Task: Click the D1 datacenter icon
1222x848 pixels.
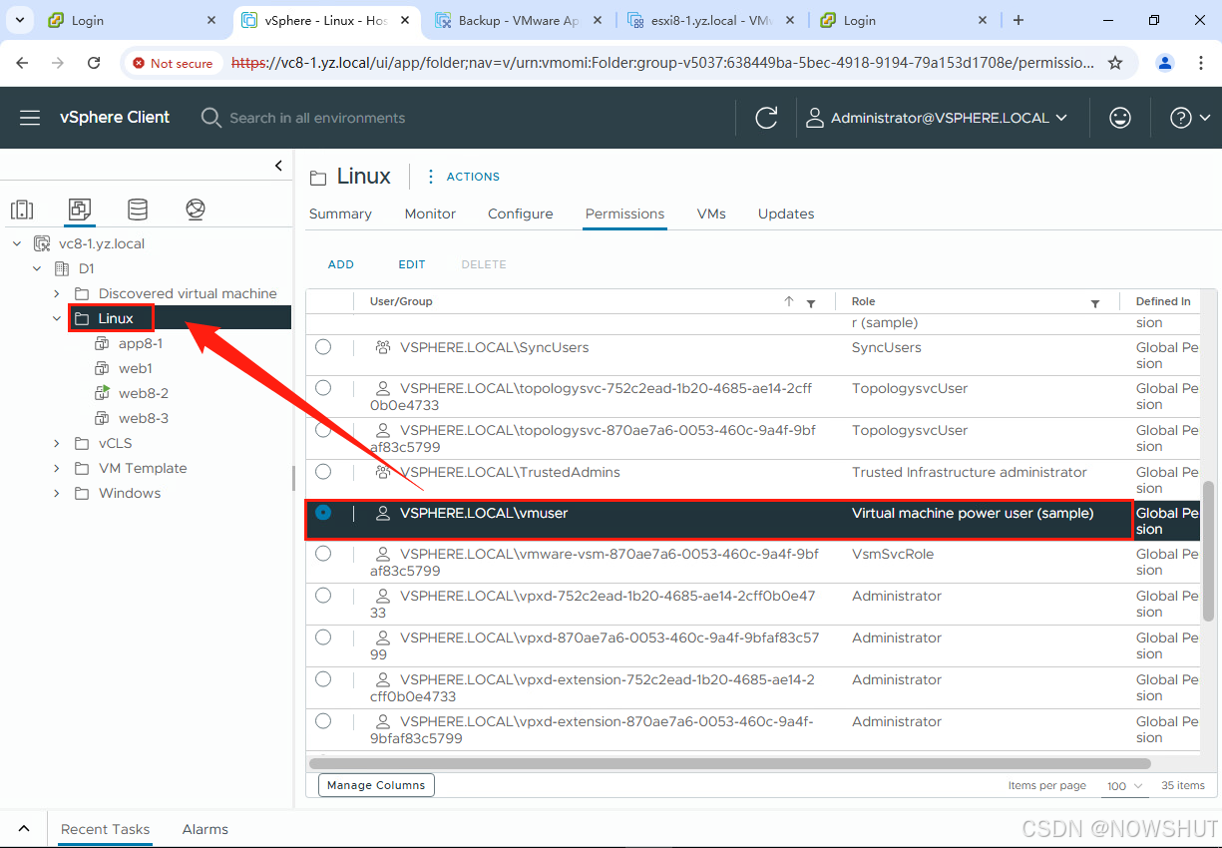Action: (62, 268)
